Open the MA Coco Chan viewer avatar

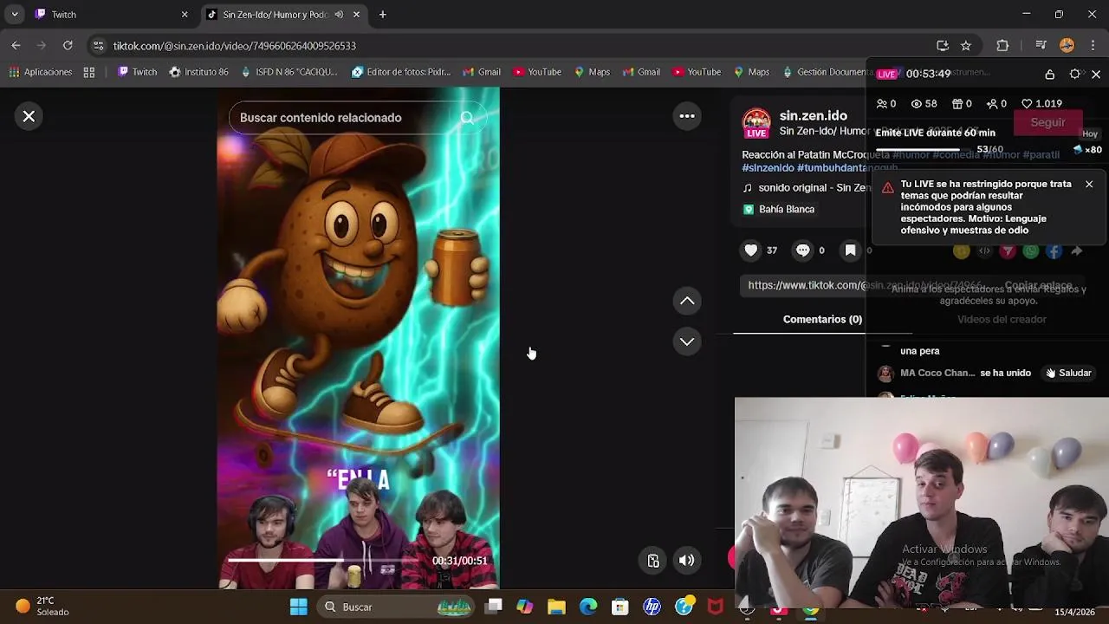tap(885, 374)
